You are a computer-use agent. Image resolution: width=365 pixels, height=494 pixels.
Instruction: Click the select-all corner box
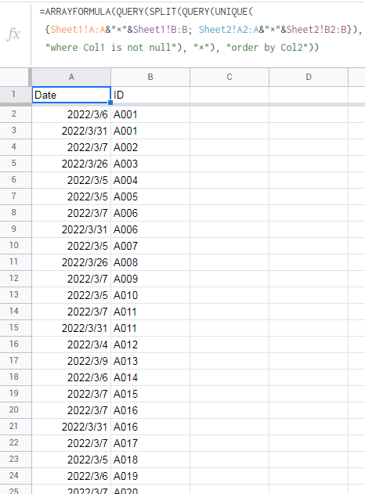click(x=16, y=77)
